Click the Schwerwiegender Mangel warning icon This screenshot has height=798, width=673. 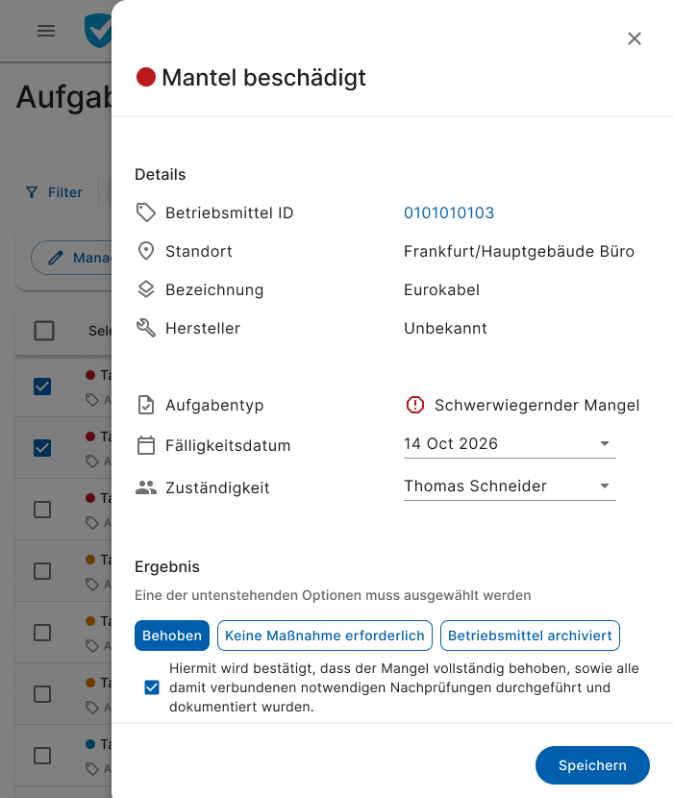tap(415, 405)
